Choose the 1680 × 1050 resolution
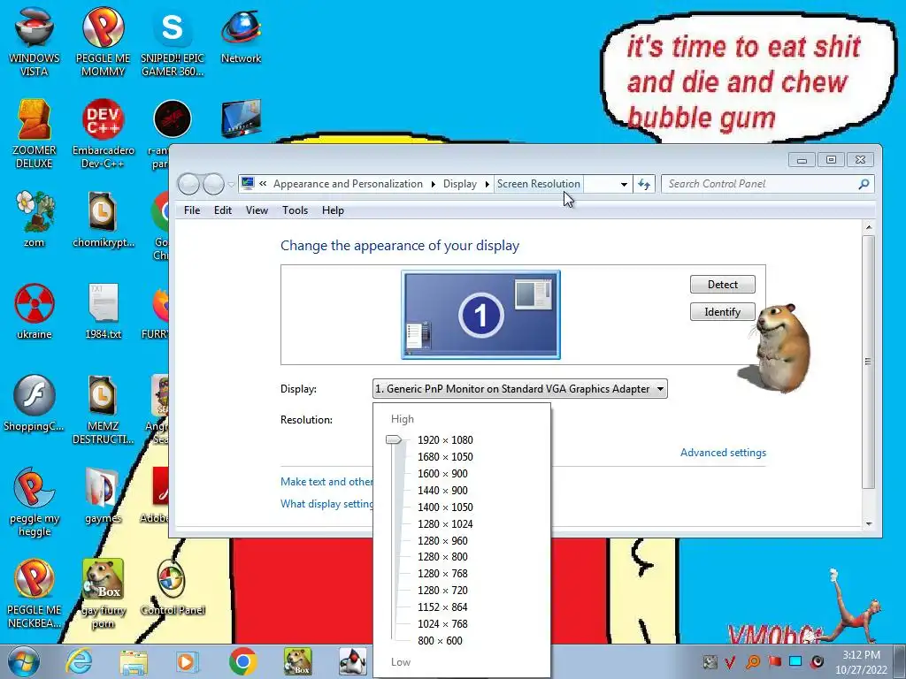The width and height of the screenshot is (906, 679). coord(445,457)
